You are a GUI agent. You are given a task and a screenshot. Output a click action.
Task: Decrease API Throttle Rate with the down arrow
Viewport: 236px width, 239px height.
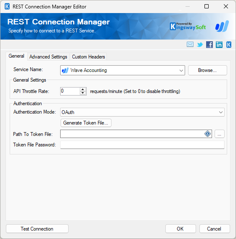pos(82,93)
